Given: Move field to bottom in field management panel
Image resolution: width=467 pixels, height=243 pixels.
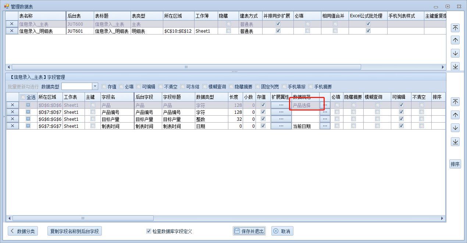Looking at the screenshot, I should pos(455,141).
